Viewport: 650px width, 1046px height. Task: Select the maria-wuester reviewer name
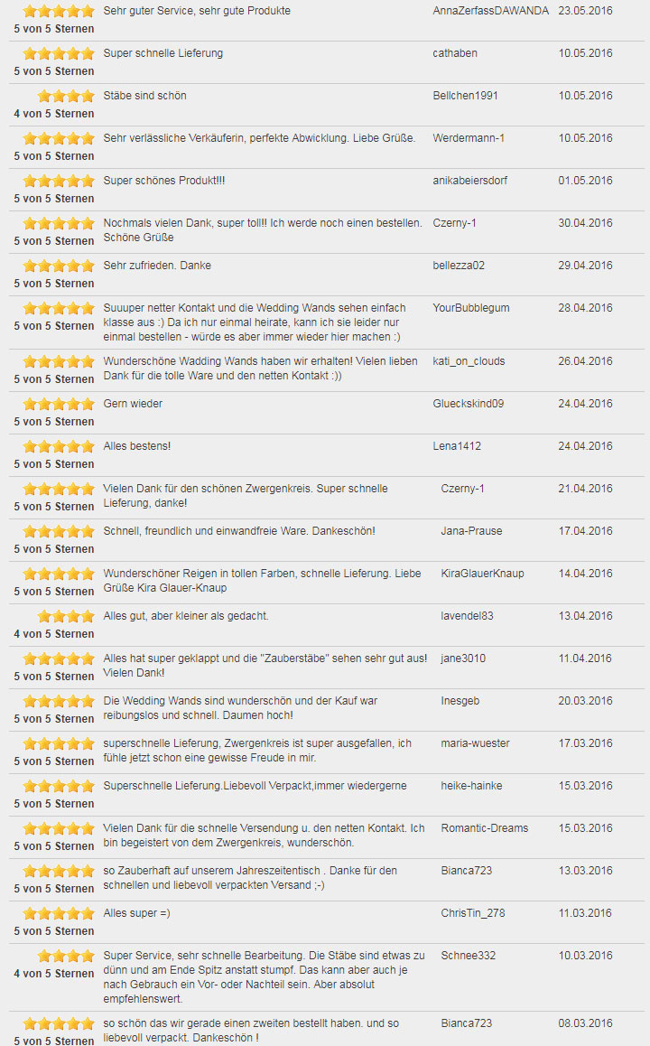coord(475,743)
